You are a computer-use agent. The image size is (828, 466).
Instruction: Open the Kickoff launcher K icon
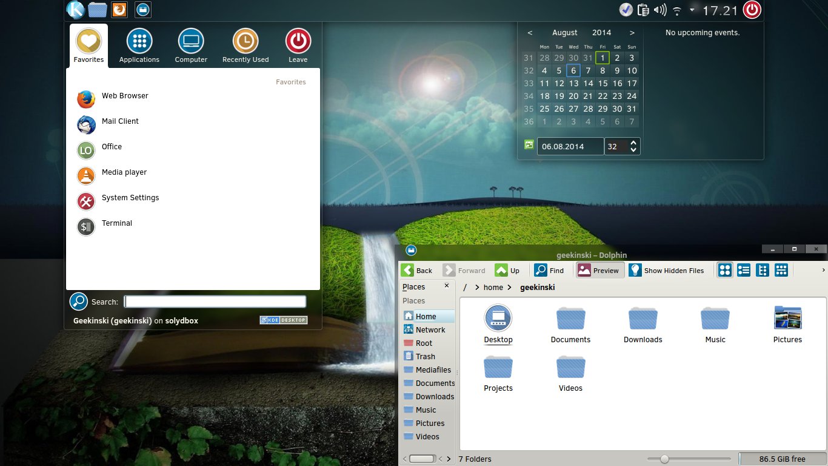[75, 10]
